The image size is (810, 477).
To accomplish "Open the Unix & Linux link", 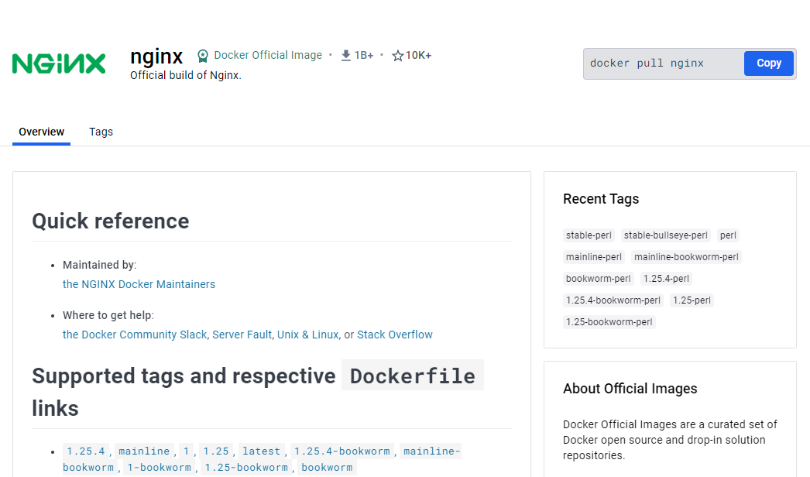I will point(308,335).
